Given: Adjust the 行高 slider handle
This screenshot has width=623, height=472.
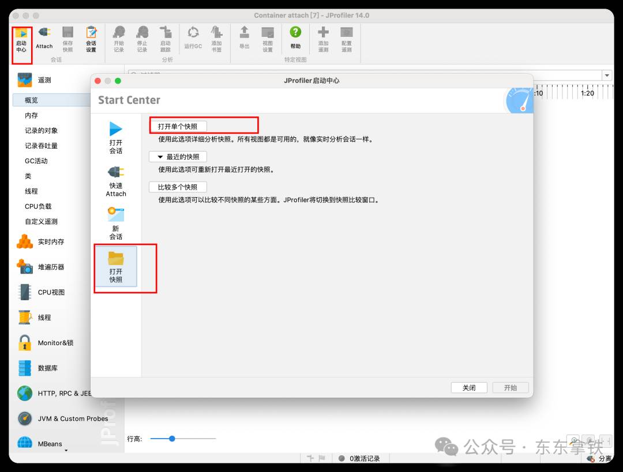Looking at the screenshot, I should [172, 439].
